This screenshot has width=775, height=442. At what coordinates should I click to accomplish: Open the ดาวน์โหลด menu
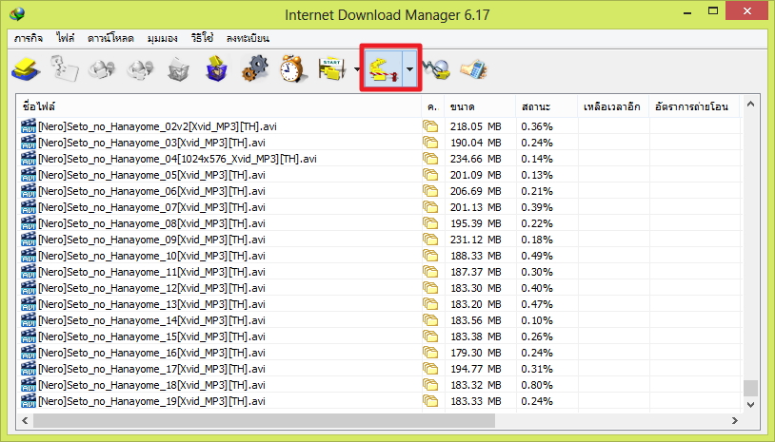click(110, 38)
